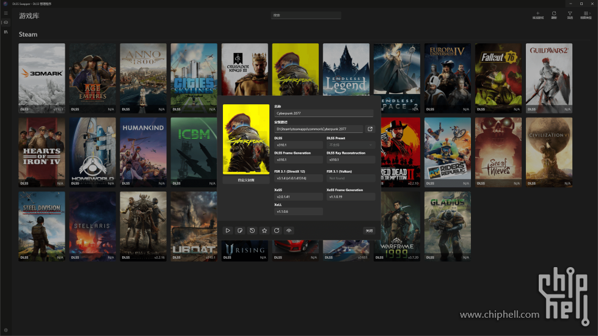This screenshot has height=336, width=598.
Task: Select the DLSS Ray Reconstruction version box
Action: [351, 160]
